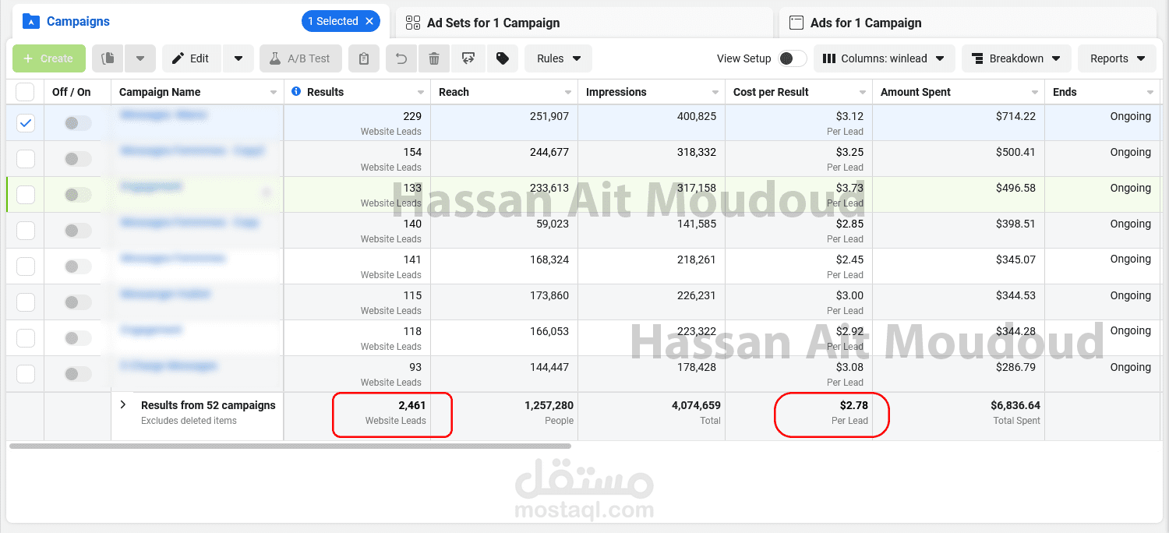
Task: Open the duplicate options dropdown arrow
Action: [140, 58]
